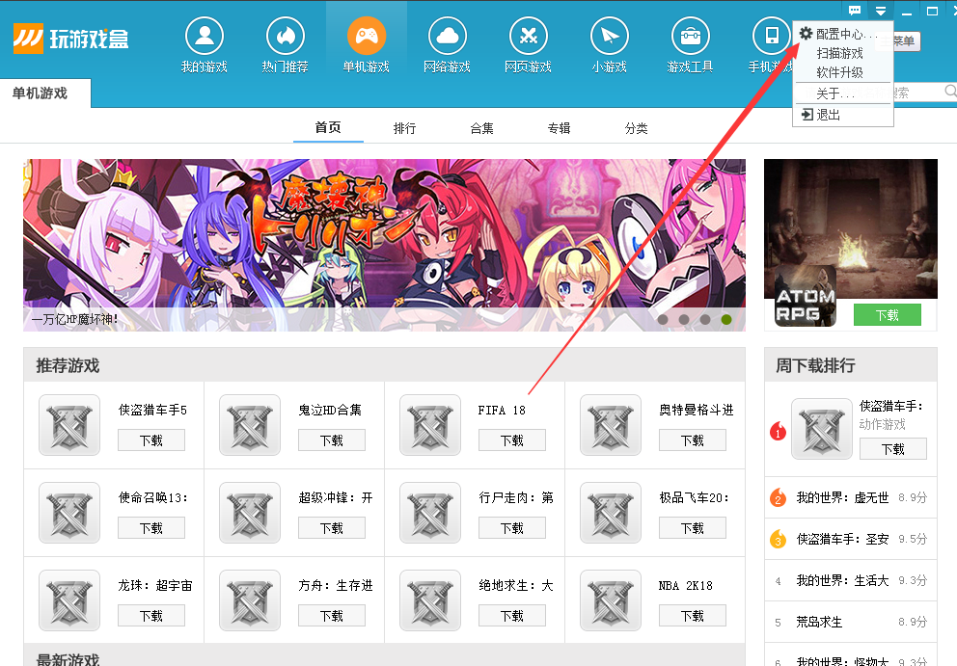Download FIFA 18

512,440
